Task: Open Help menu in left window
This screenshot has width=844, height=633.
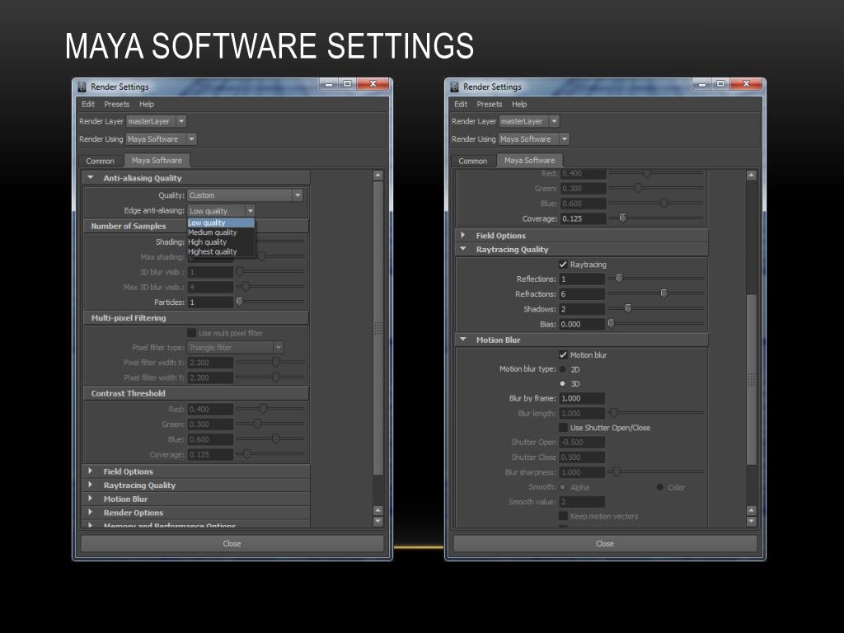Action: click(147, 104)
